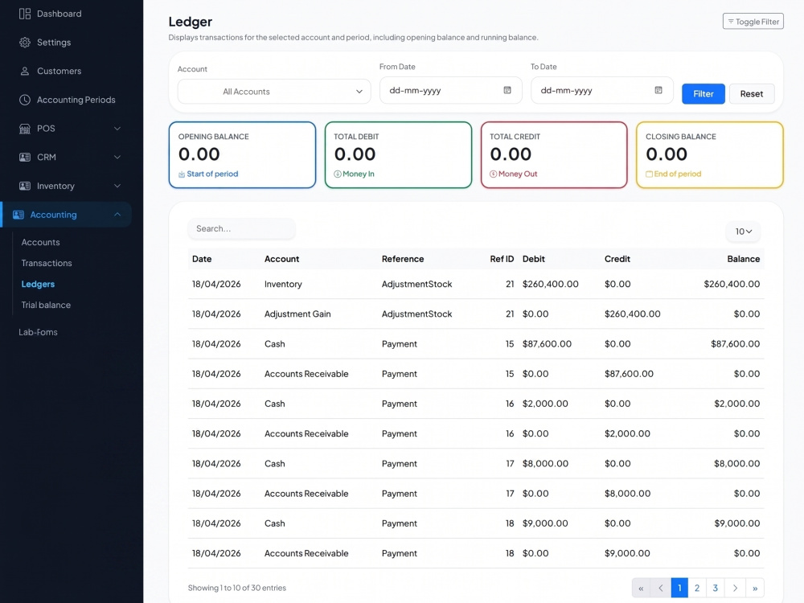This screenshot has height=603, width=804.
Task: Sort by the Date column header
Action: click(x=202, y=260)
